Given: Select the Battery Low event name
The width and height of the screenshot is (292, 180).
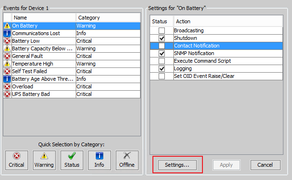Looking at the screenshot, I should pos(26,41).
